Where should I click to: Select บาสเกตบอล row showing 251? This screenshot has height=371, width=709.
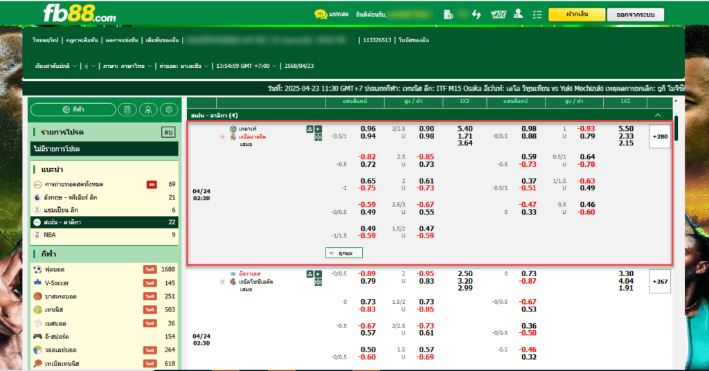(105, 296)
